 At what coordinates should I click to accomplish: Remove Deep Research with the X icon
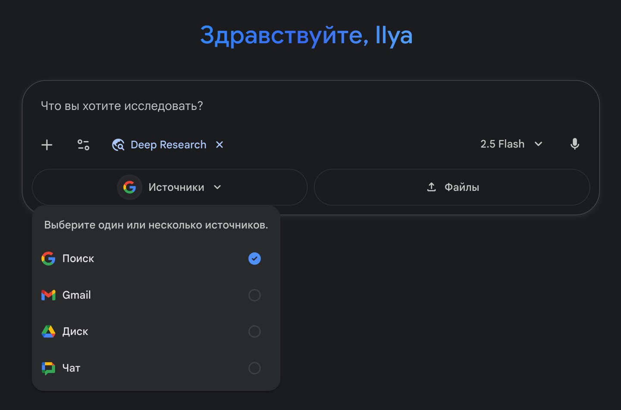pos(220,145)
